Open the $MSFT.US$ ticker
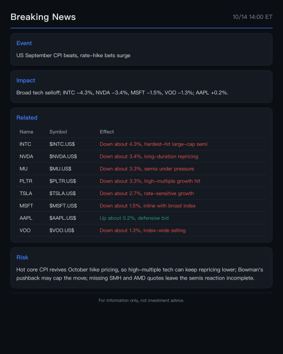Viewport: 283px width, 354px height. pyautogui.click(x=63, y=206)
